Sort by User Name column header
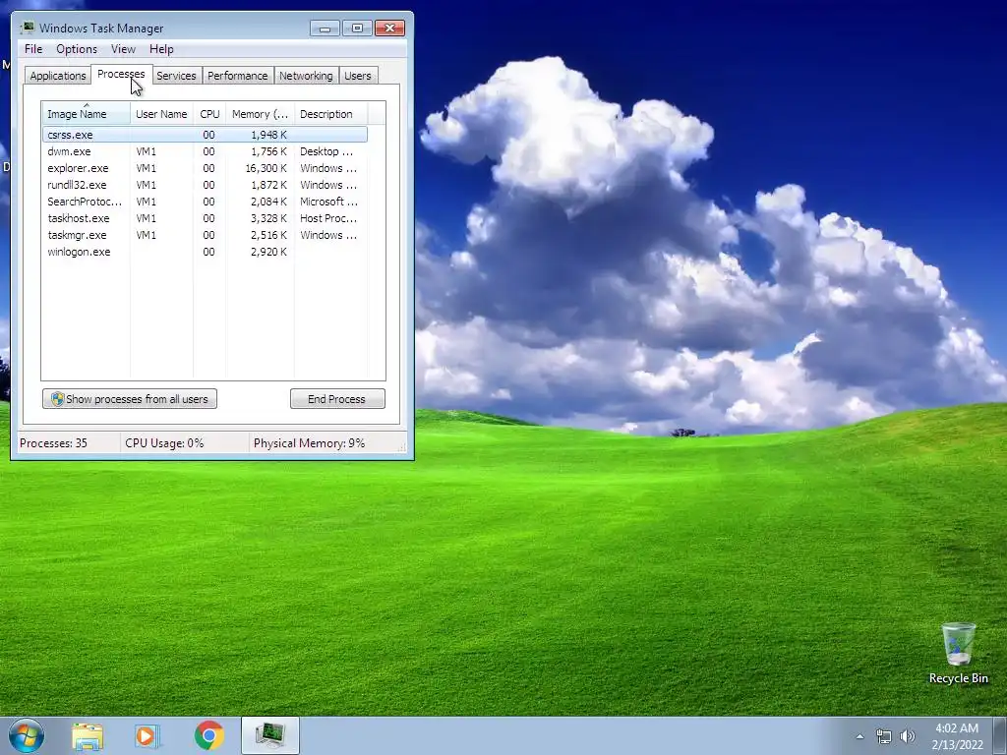 coord(162,114)
